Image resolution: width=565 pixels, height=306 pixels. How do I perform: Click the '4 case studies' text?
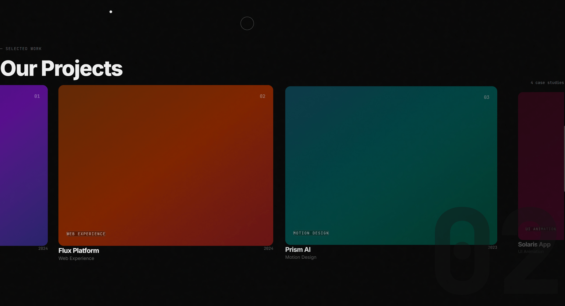[x=547, y=83]
